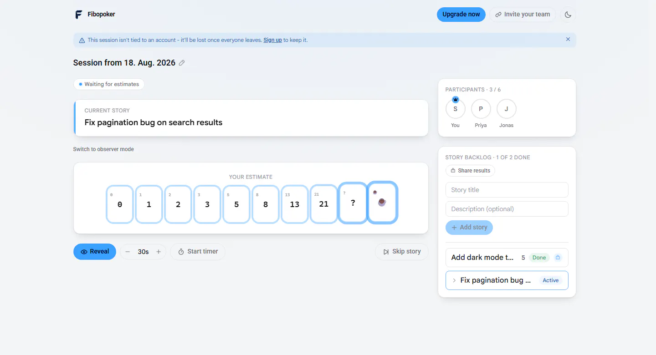
Task: Open the Add dark mode story row
Action: point(507,258)
